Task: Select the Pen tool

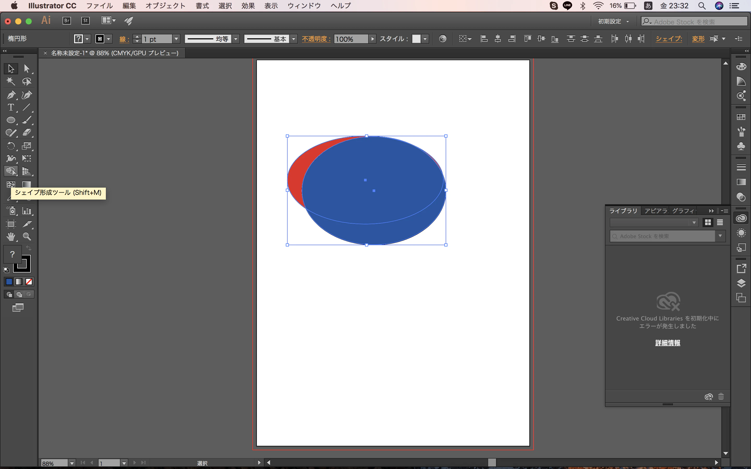Action: (11, 95)
